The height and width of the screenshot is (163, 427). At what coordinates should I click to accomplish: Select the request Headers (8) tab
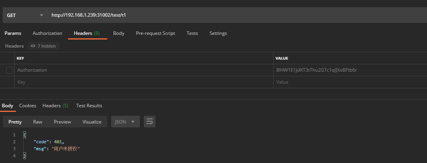pyautogui.click(x=87, y=33)
